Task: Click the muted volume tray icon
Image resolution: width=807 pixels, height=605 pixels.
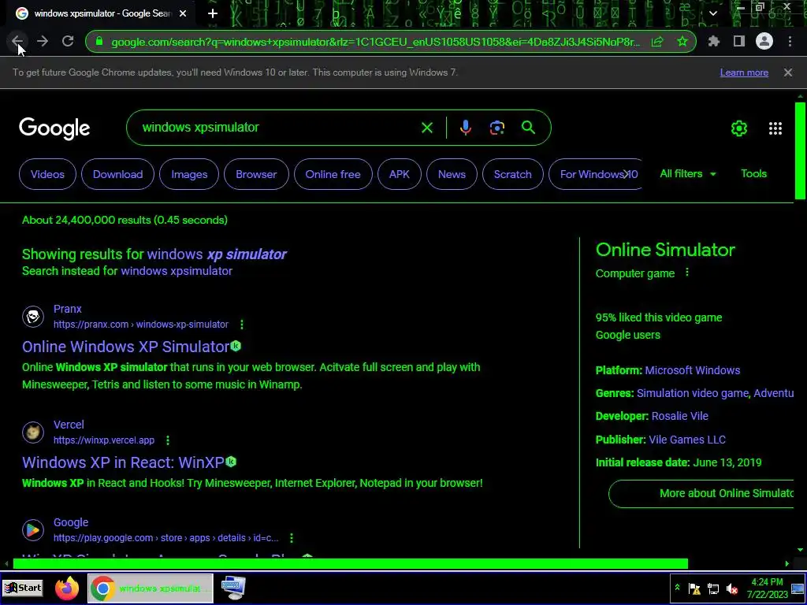Action: [732, 588]
